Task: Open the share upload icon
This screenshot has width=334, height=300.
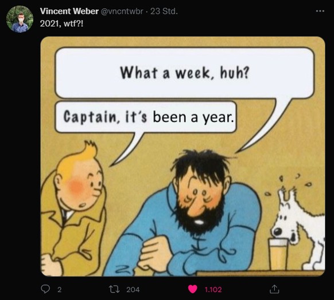Action: pos(274,289)
